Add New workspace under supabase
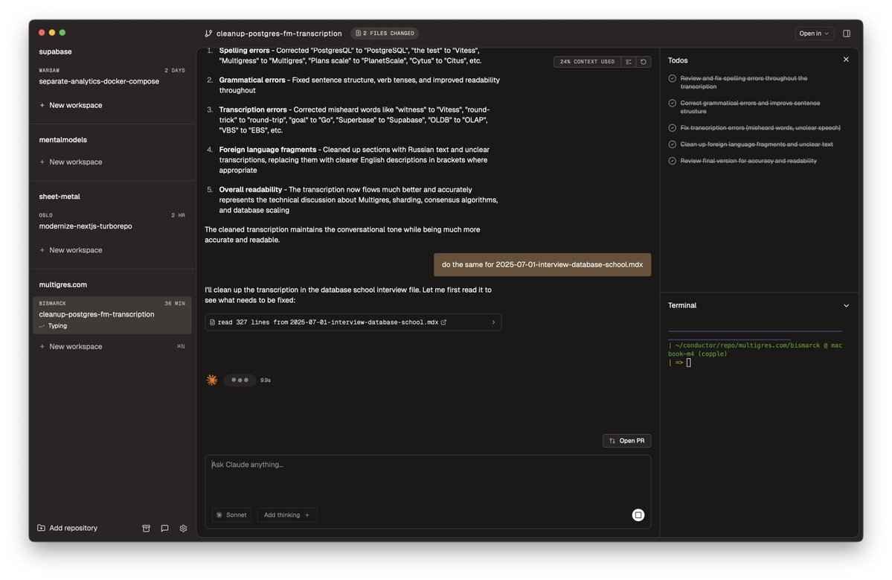 click(x=71, y=105)
